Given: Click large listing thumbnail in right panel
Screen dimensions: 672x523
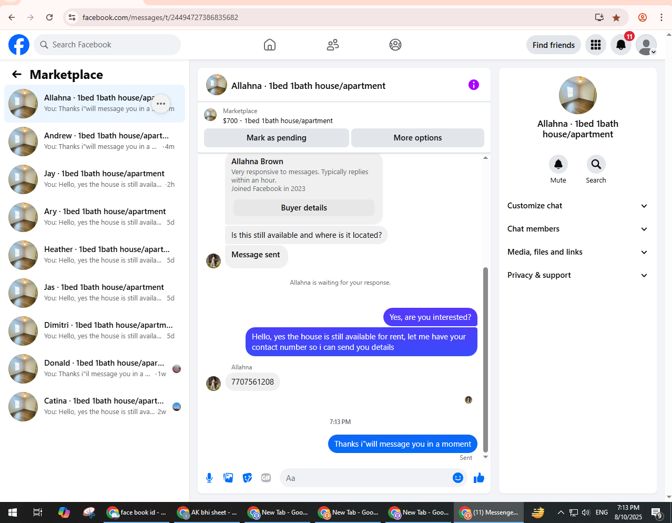Looking at the screenshot, I should click(x=578, y=95).
